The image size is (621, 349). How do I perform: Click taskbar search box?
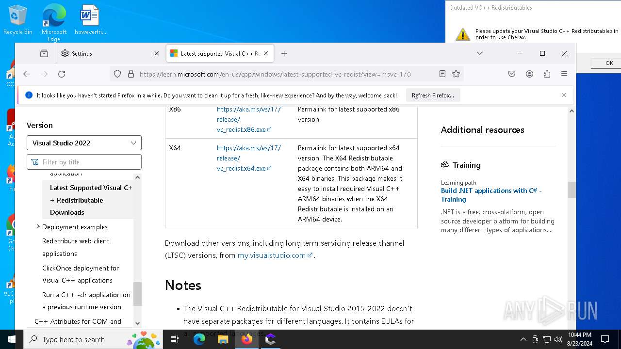coord(93,339)
